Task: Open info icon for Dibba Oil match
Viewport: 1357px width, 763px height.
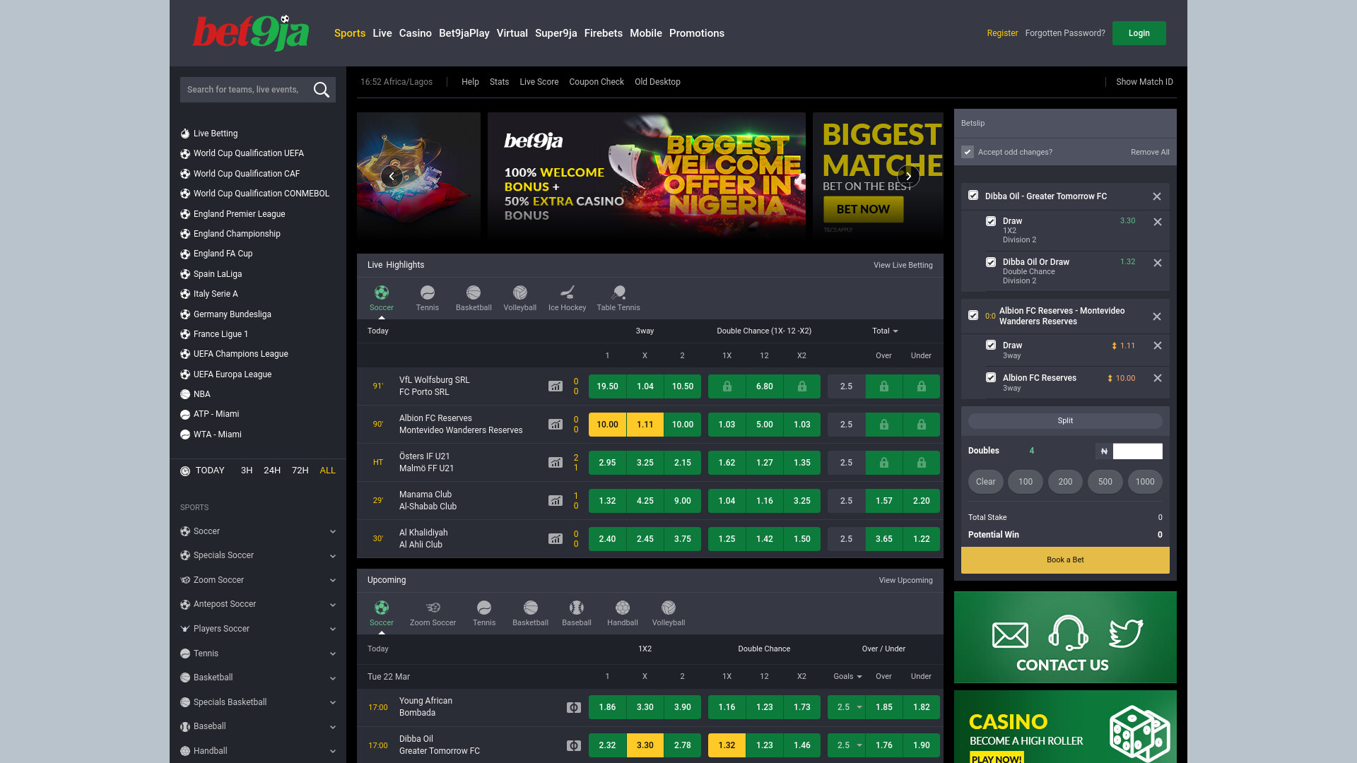Action: click(574, 745)
